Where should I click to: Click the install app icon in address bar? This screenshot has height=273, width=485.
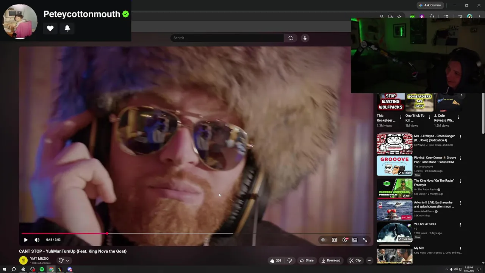tap(390, 16)
